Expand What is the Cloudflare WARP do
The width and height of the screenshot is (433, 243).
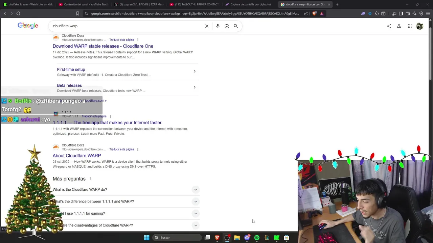[126, 190]
